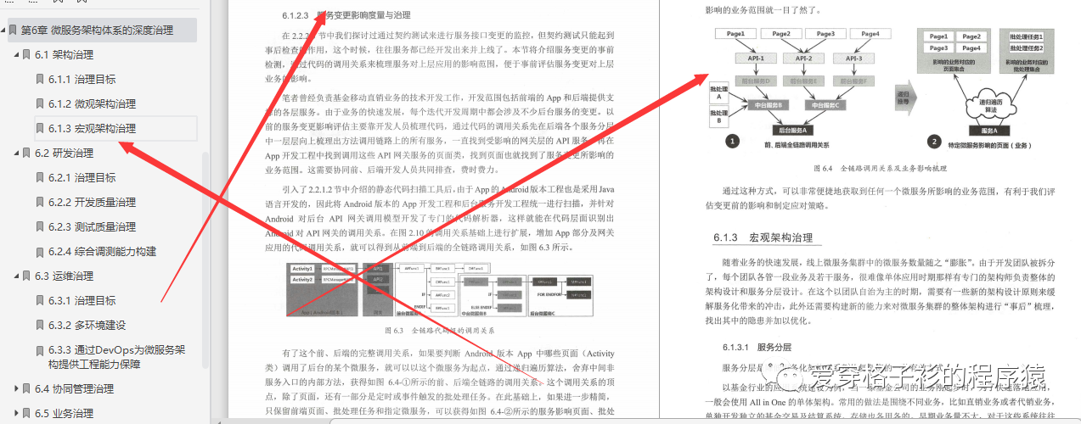The height and width of the screenshot is (424, 1081).
Task: Click bookmark icon beside 6.3.1 治理目标 under 运维治理
Action: [39, 301]
